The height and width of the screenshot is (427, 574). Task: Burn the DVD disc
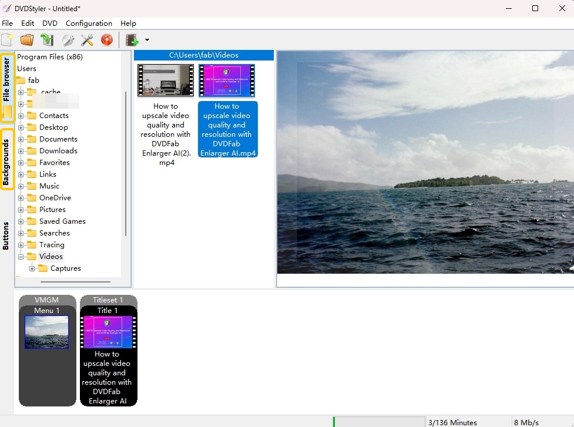(106, 39)
